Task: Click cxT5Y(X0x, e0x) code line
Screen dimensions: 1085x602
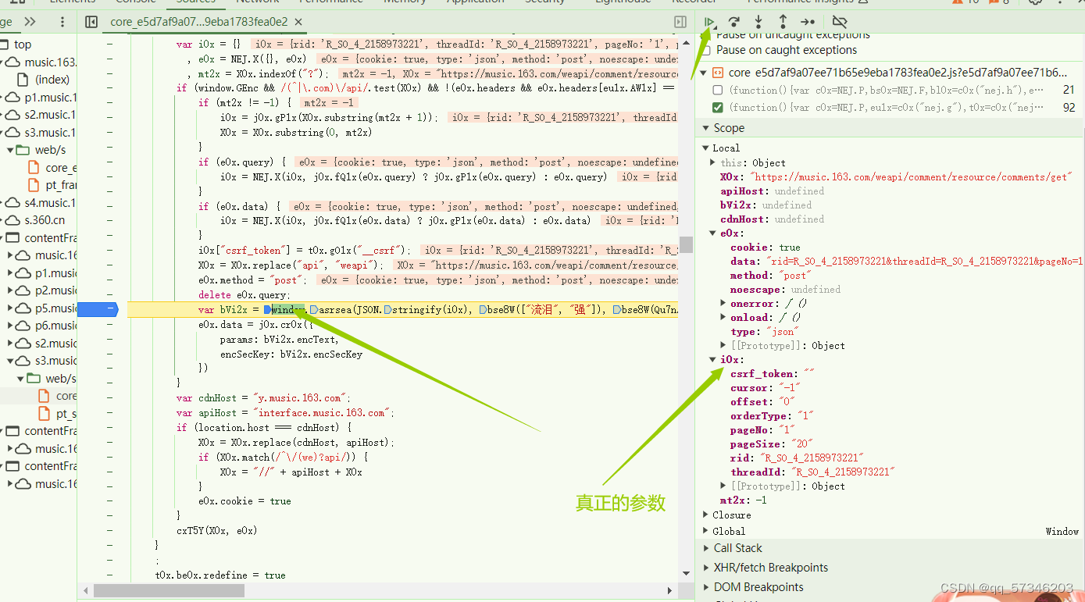Action: 216,531
